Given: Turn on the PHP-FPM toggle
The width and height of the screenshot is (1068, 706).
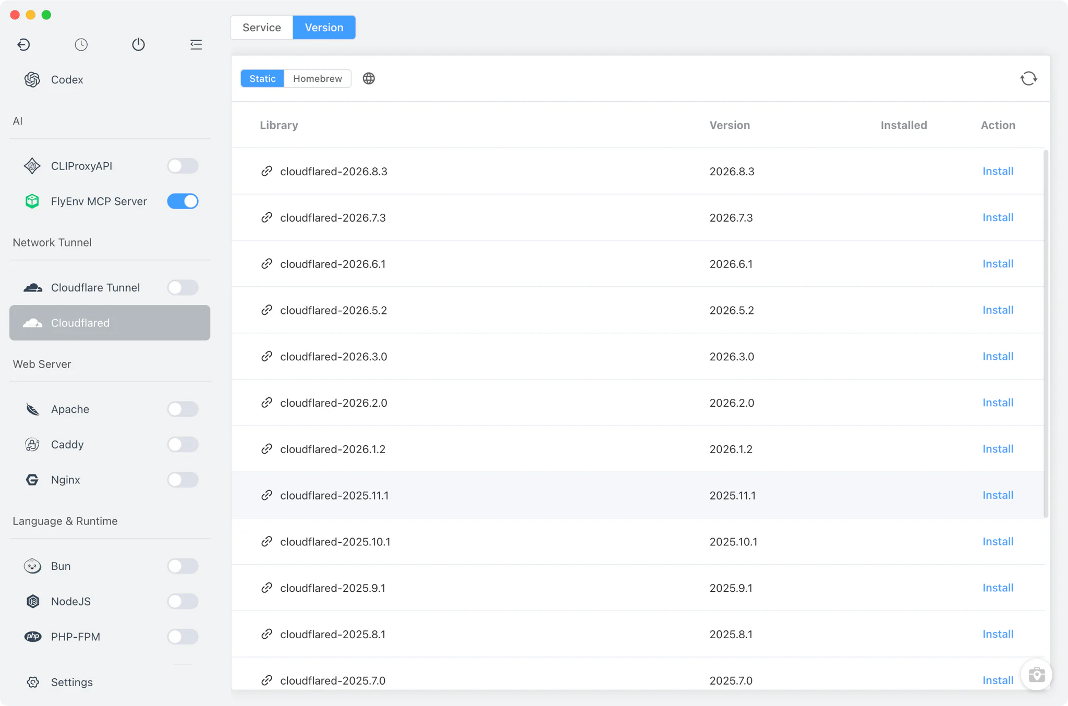Looking at the screenshot, I should pyautogui.click(x=183, y=637).
